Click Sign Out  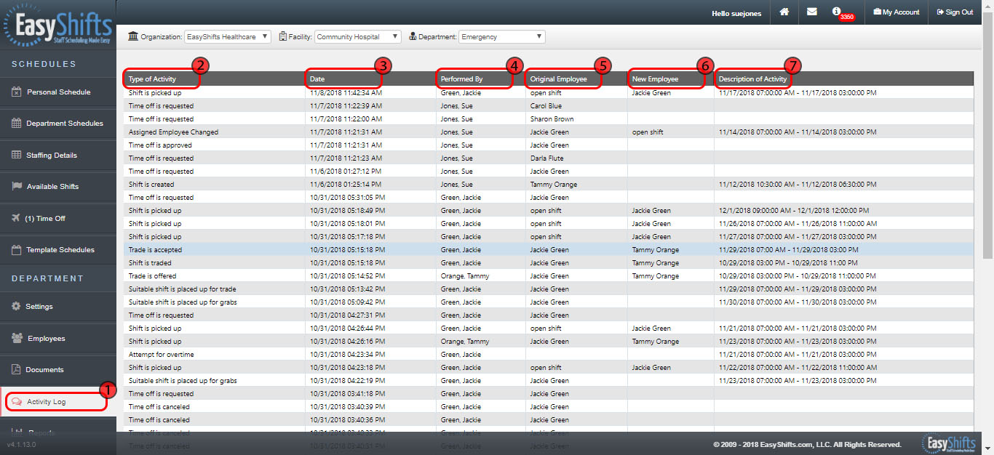[955, 12]
